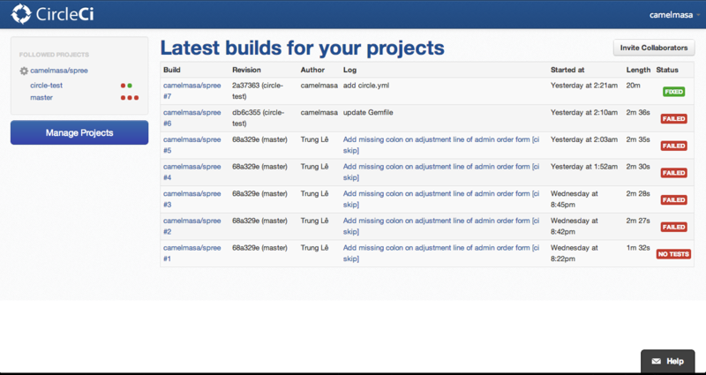The height and width of the screenshot is (375, 706).
Task: Click the FAILED status badge for build #6
Action: click(673, 119)
